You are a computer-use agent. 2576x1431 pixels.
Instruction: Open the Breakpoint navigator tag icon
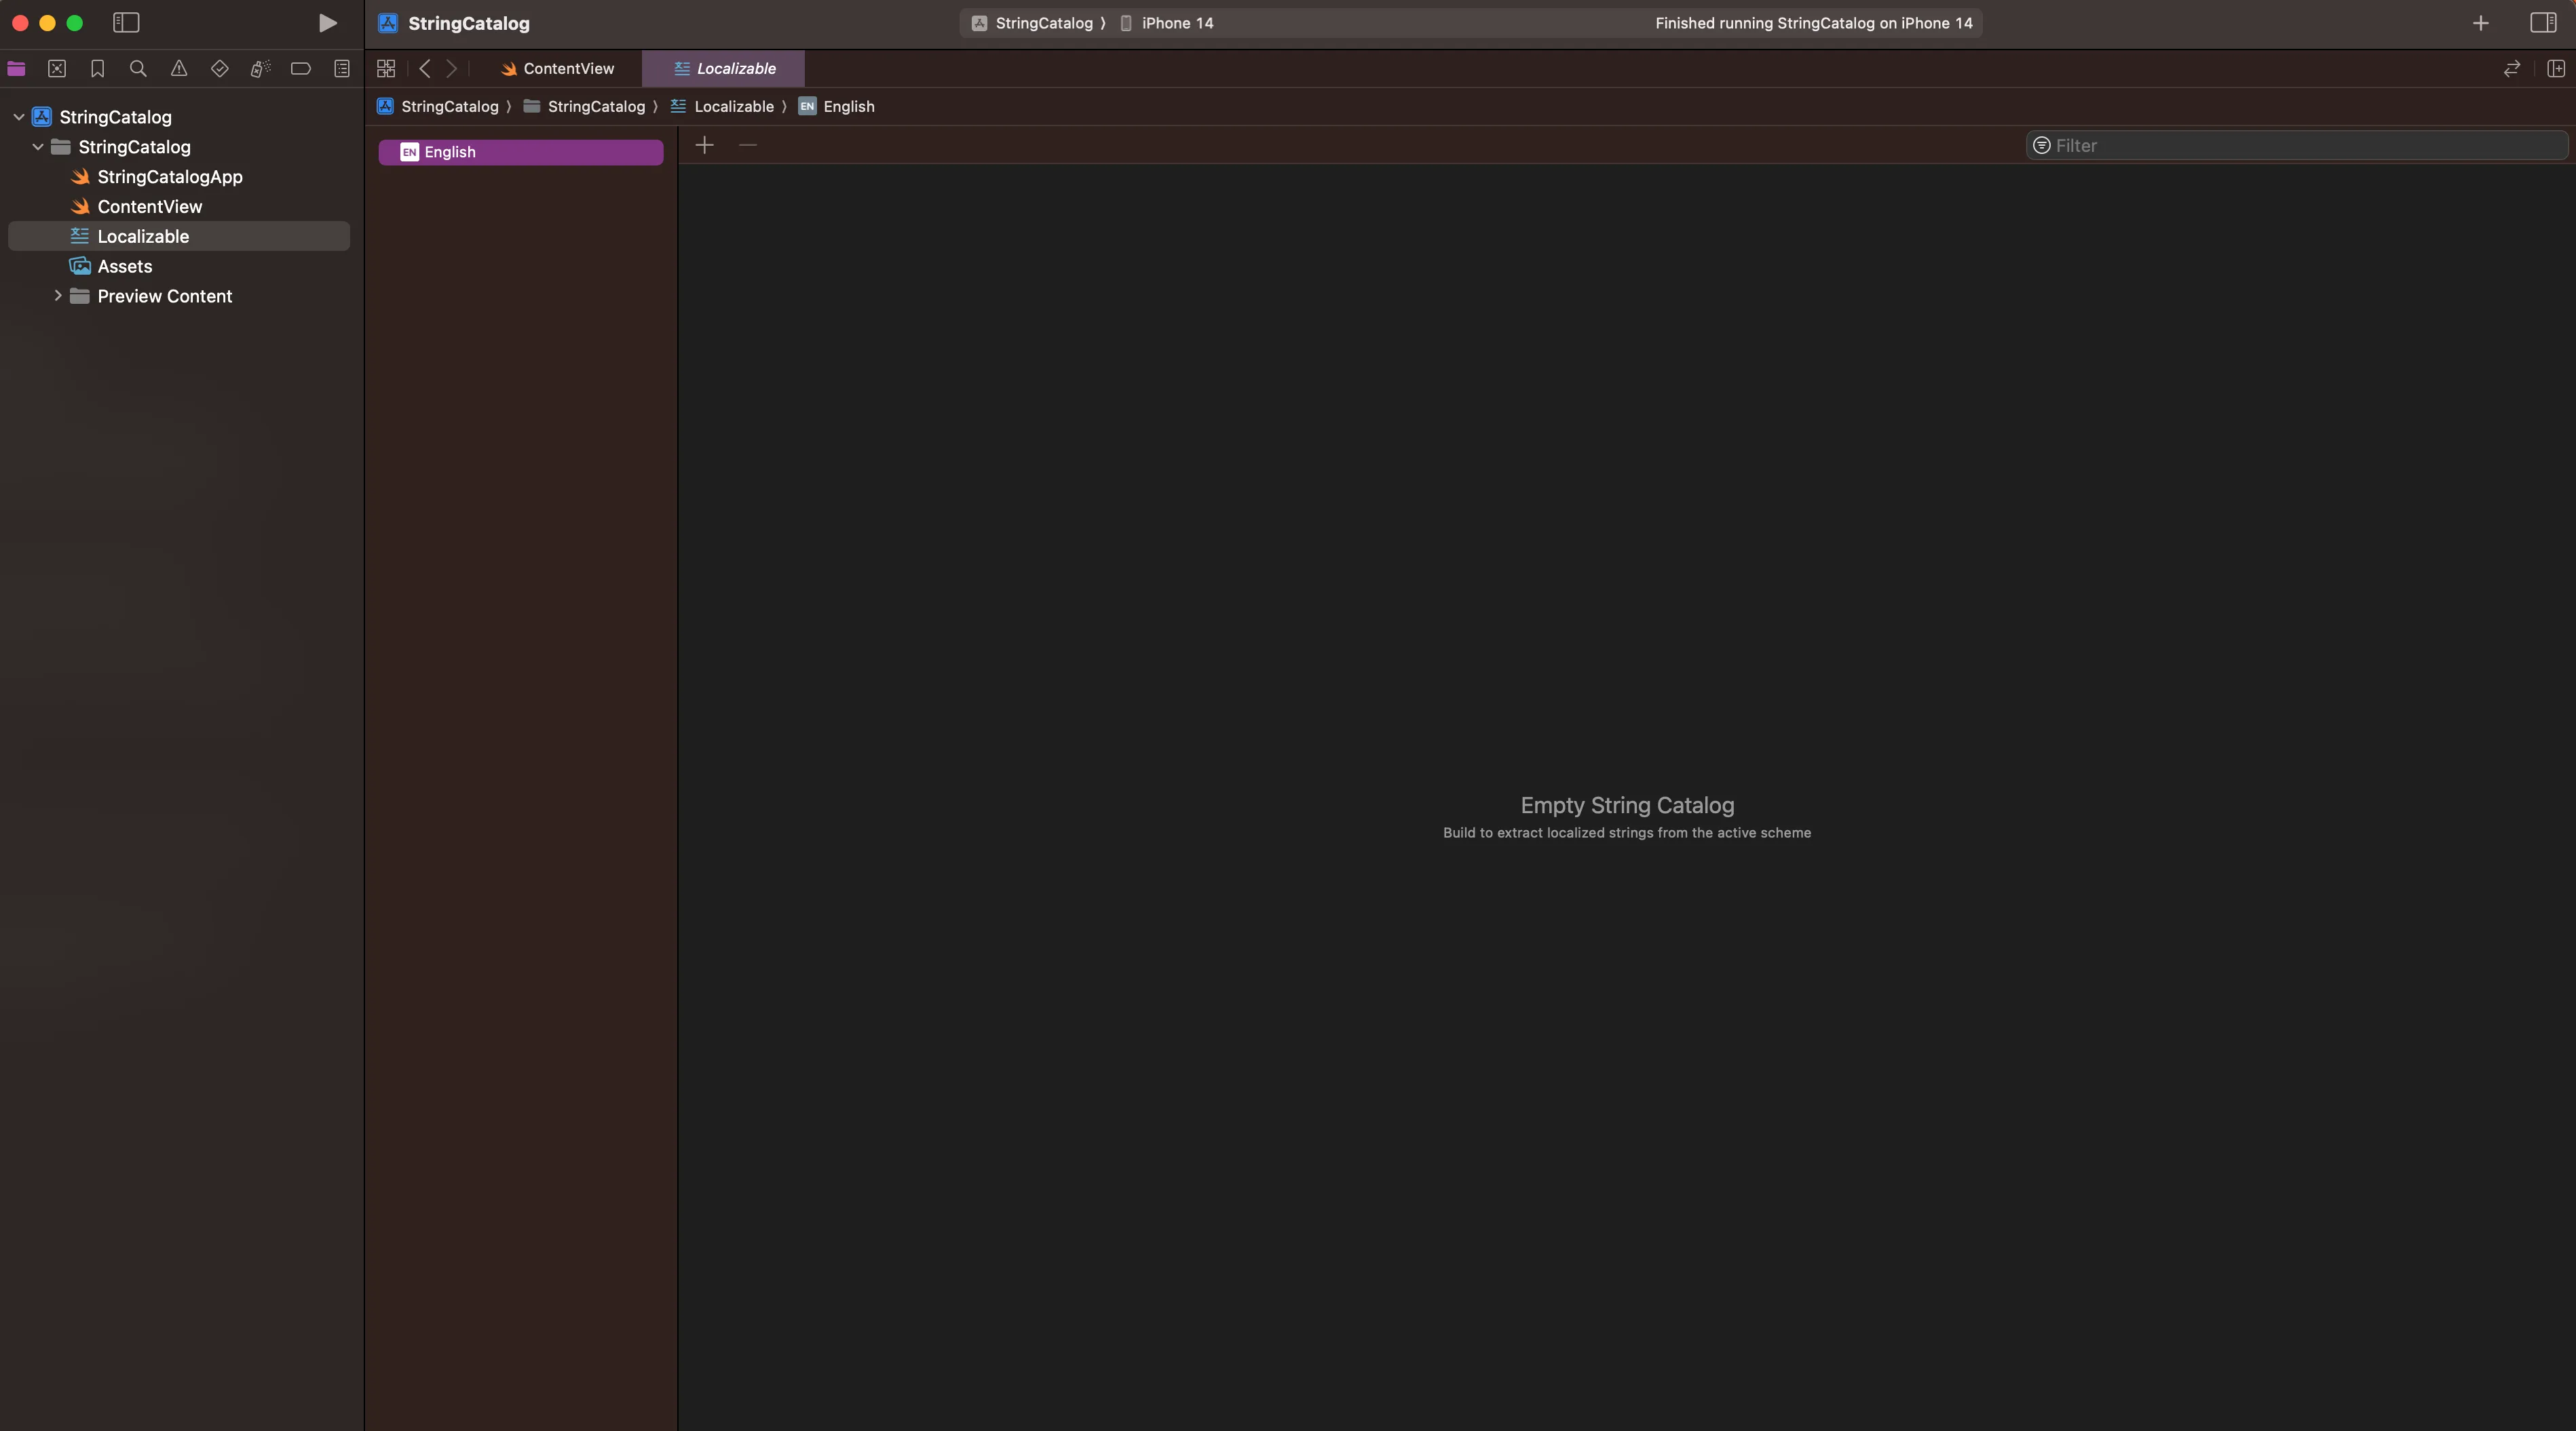[301, 69]
